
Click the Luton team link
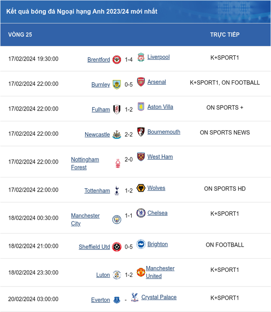(x=103, y=275)
